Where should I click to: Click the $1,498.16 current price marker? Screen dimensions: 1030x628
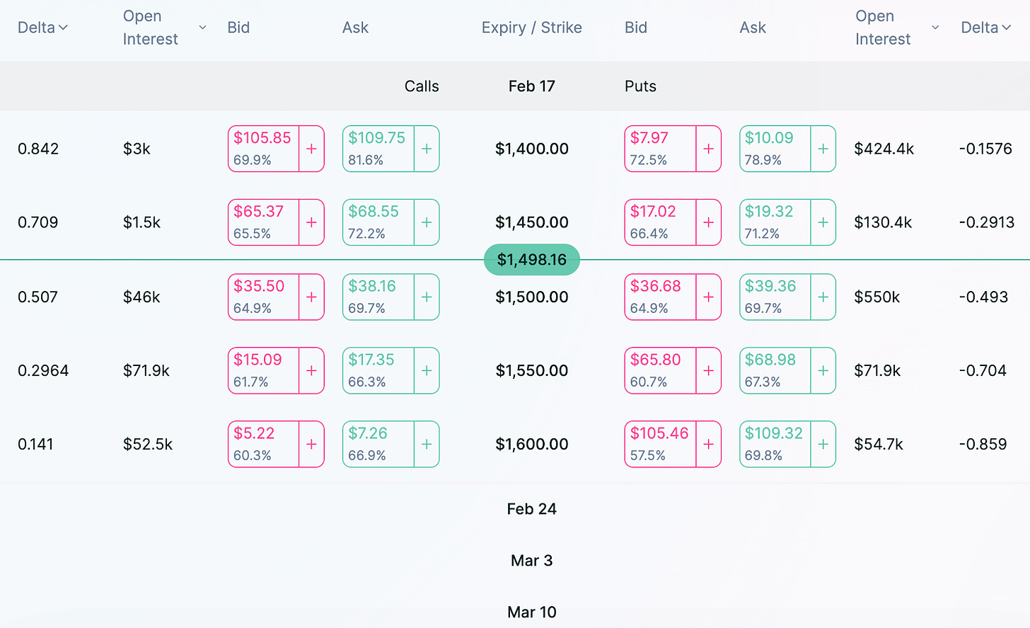coord(531,260)
